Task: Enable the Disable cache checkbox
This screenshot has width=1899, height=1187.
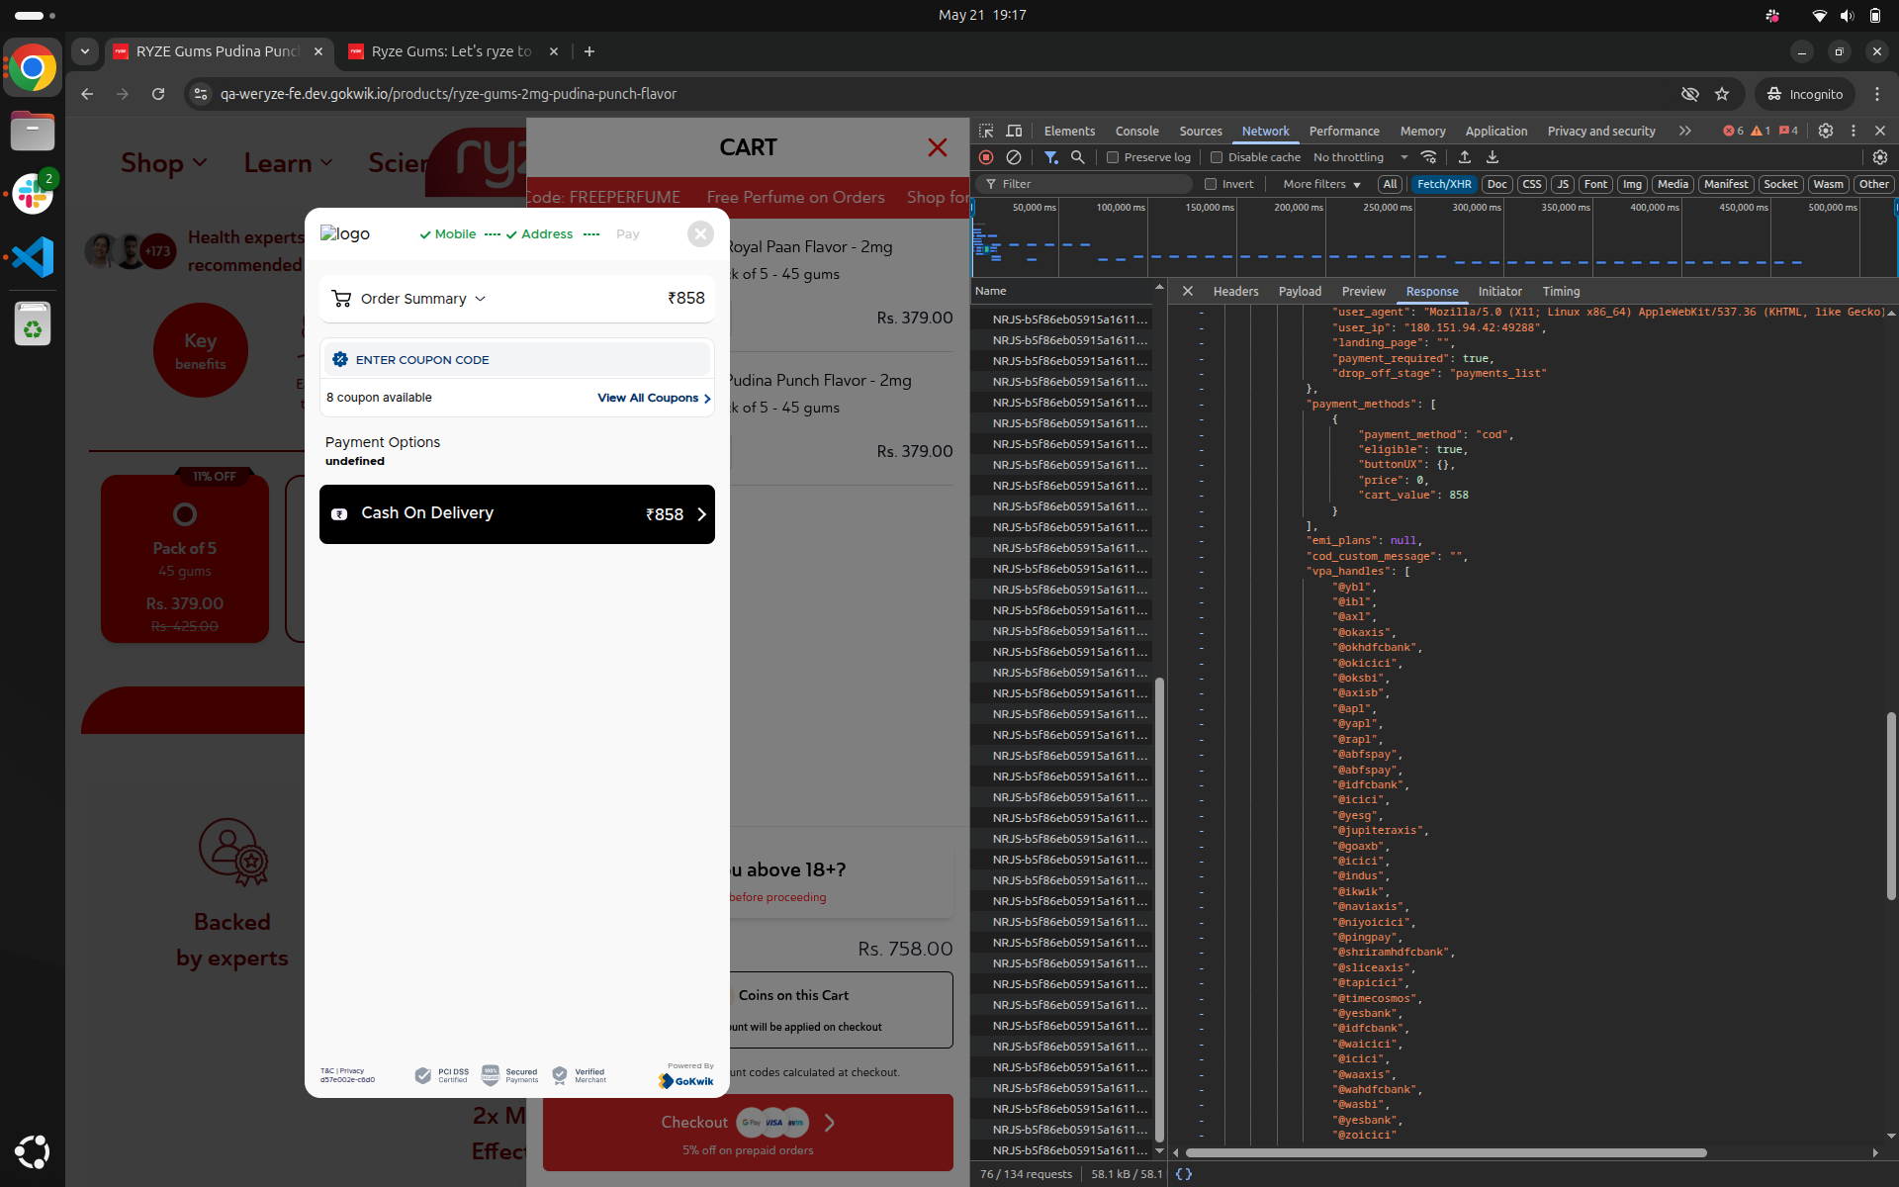Action: pyautogui.click(x=1216, y=157)
